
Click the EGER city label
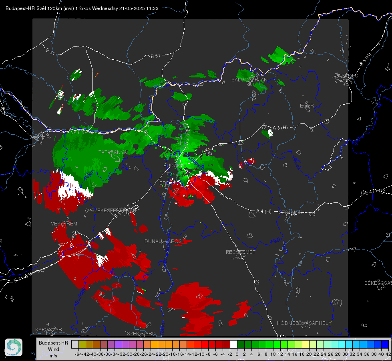pos(307,106)
